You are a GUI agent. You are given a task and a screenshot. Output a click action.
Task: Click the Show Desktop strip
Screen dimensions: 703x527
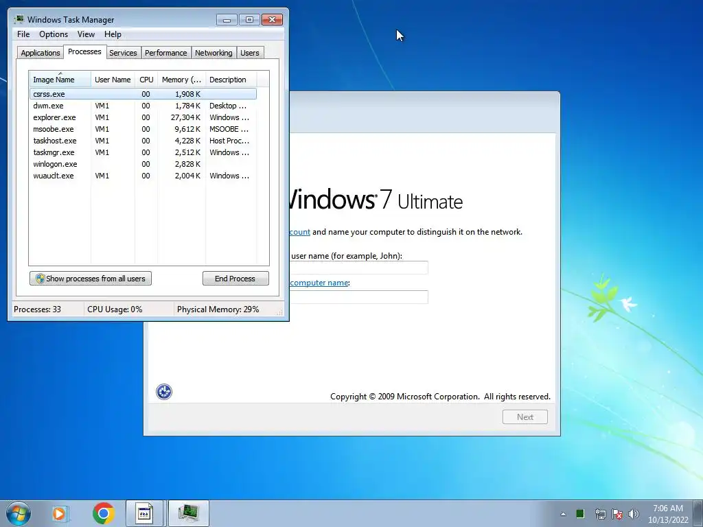(700, 513)
